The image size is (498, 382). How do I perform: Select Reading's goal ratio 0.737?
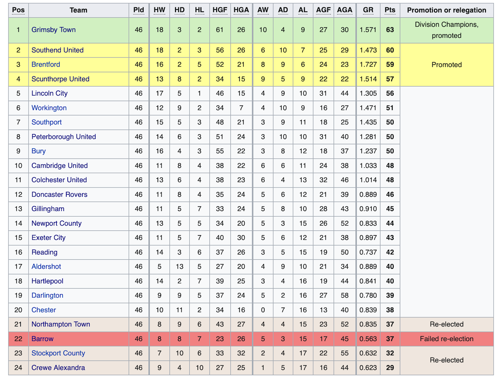(368, 252)
